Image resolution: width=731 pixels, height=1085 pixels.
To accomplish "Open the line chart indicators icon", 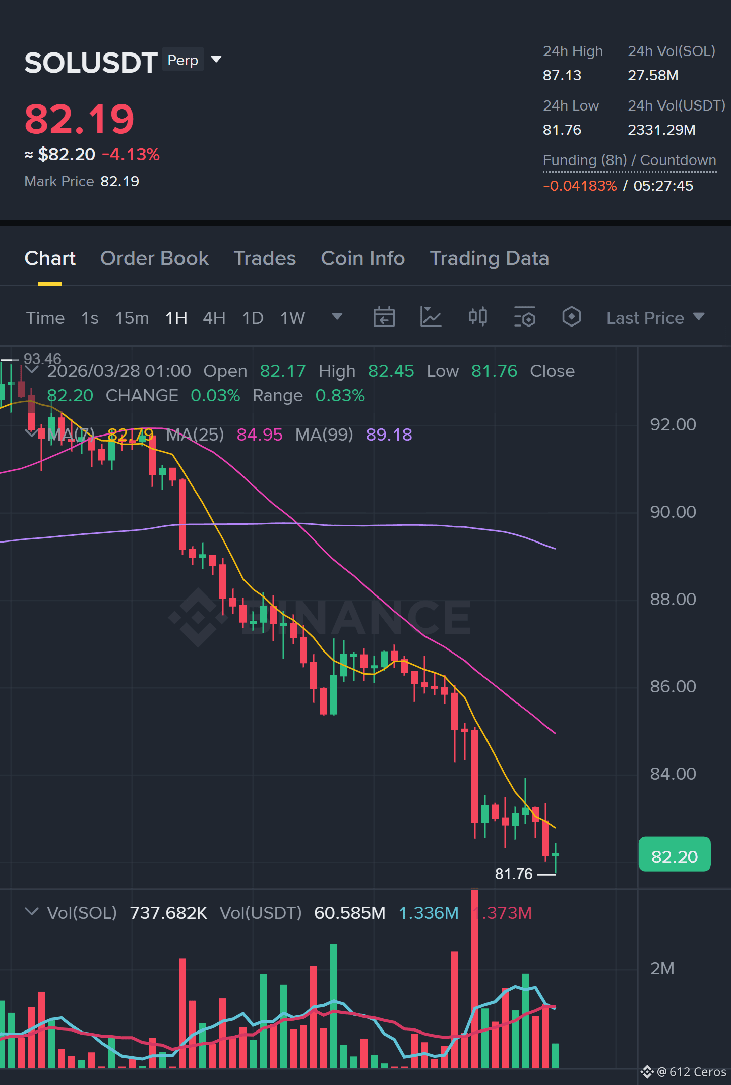I will click(x=431, y=317).
